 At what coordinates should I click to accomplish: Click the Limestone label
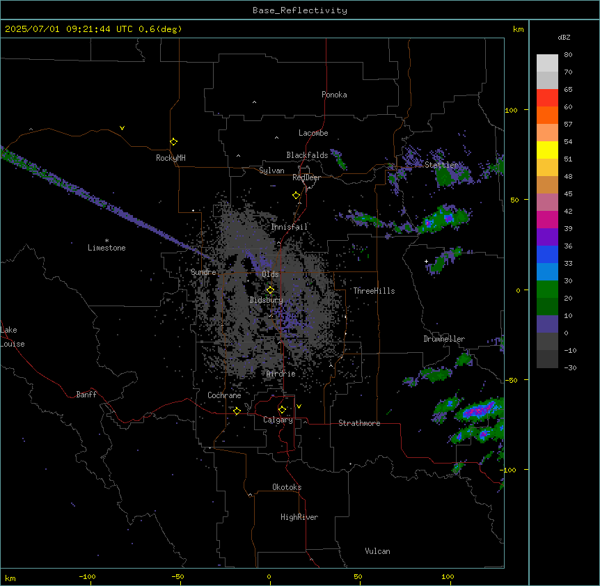pyautogui.click(x=106, y=248)
